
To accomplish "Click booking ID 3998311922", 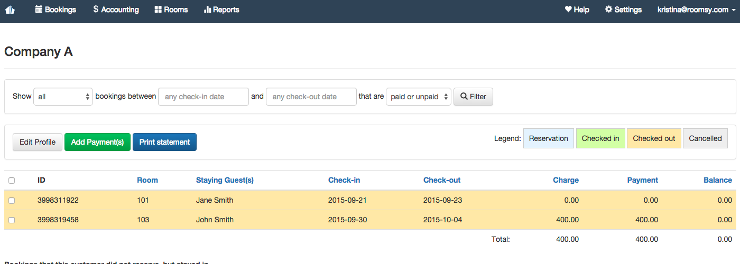I will (58, 200).
